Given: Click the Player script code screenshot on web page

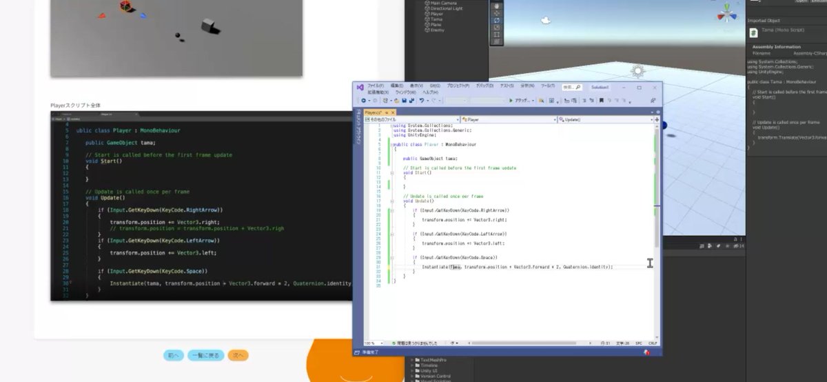Looking at the screenshot, I should click(x=201, y=205).
